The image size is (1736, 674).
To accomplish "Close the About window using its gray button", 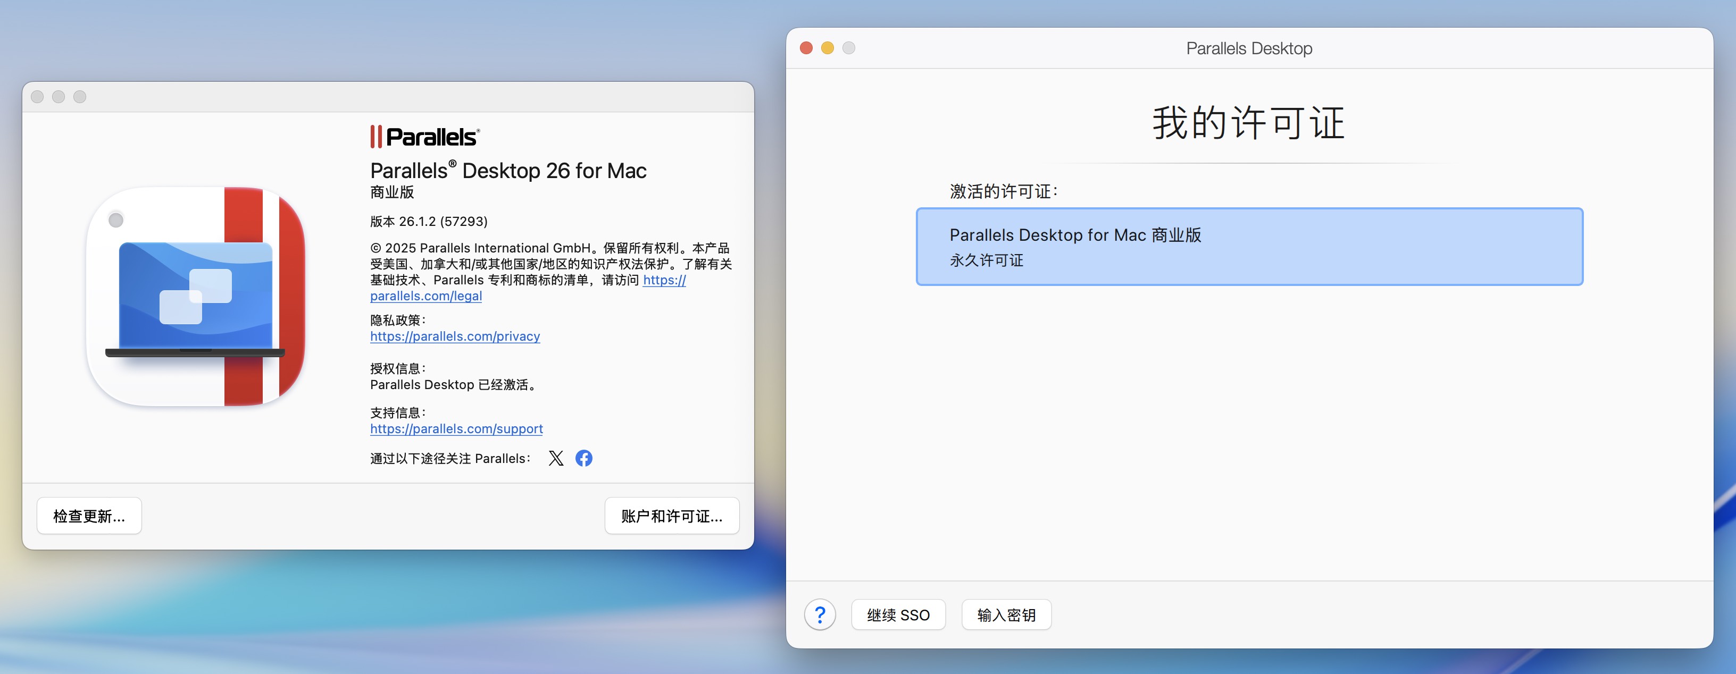I will [x=38, y=97].
